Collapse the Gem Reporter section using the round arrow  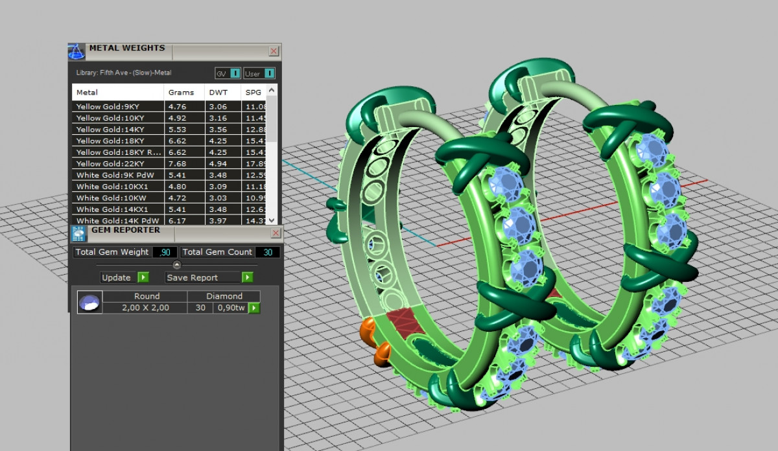(x=176, y=265)
